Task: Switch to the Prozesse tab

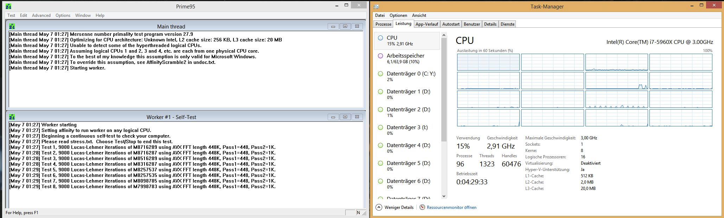Action: pos(383,24)
